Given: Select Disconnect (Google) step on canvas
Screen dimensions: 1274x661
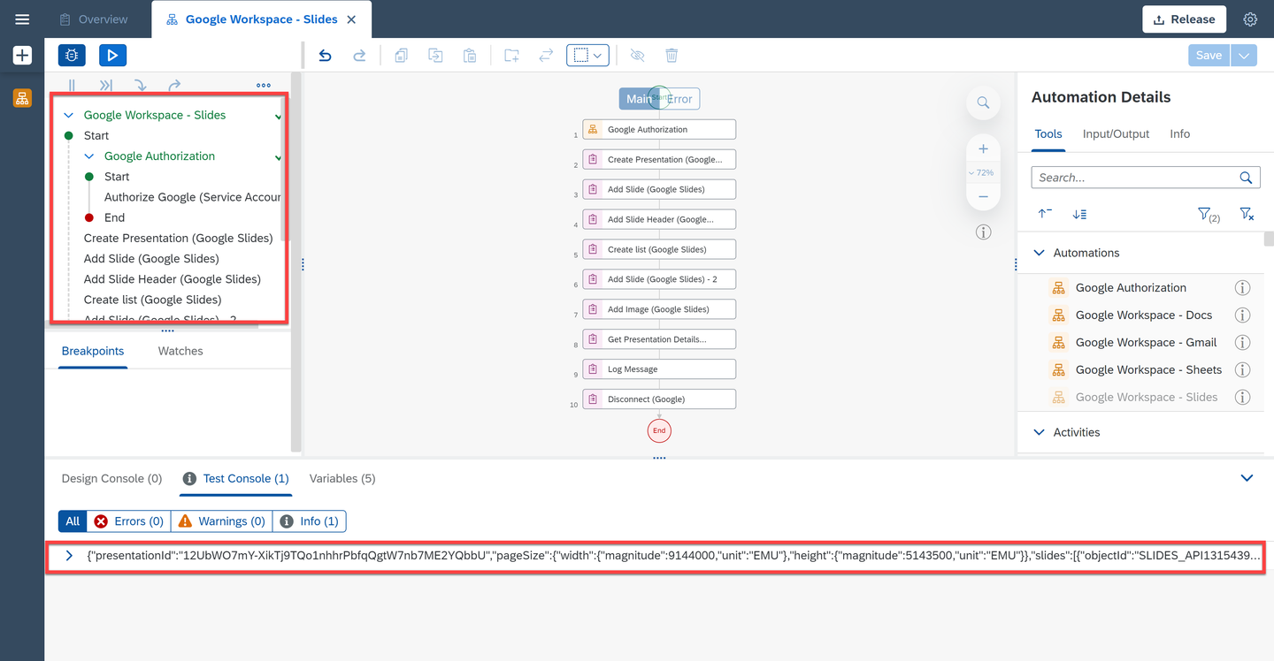Looking at the screenshot, I should tap(659, 399).
